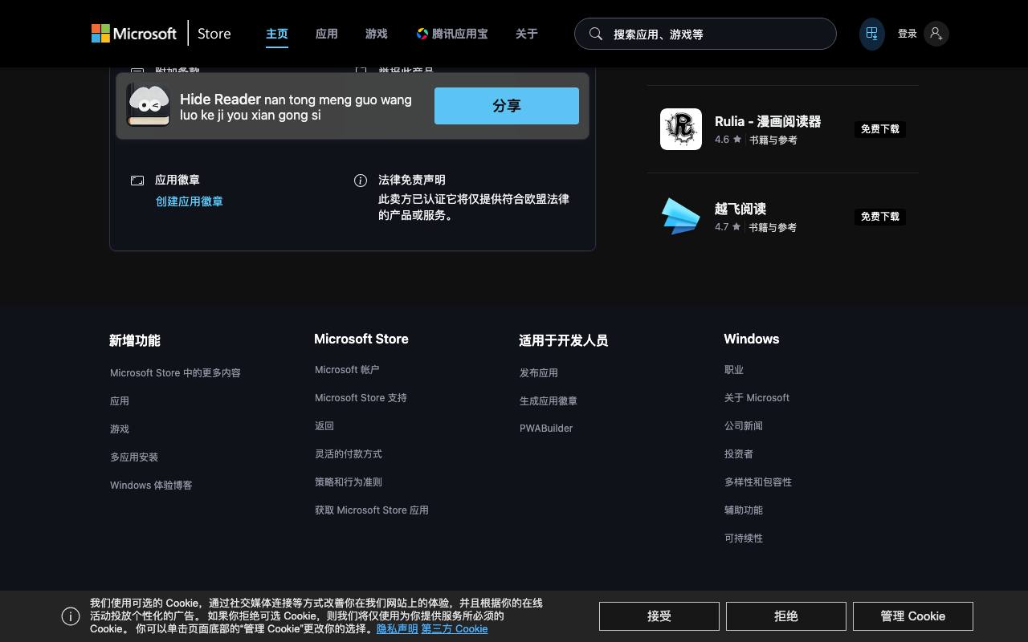
Task: Click the Rulia 4.6 star rating
Action: click(728, 140)
